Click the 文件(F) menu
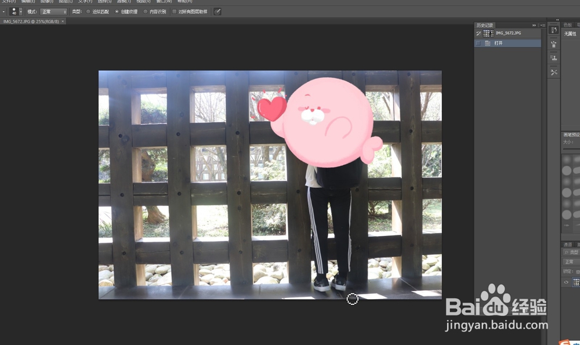This screenshot has width=580, height=345. pos(9,2)
